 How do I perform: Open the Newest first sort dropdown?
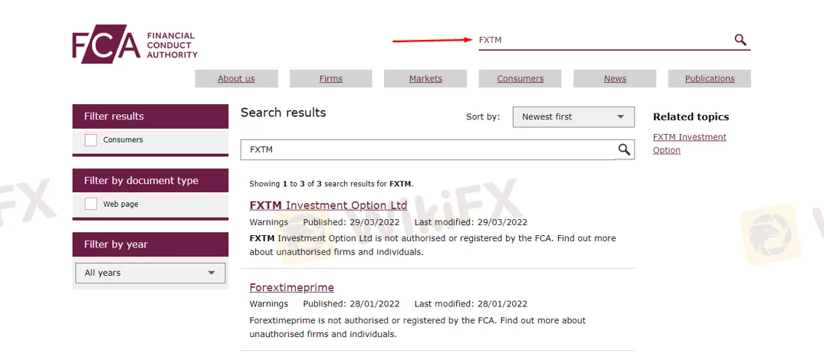pyautogui.click(x=573, y=117)
